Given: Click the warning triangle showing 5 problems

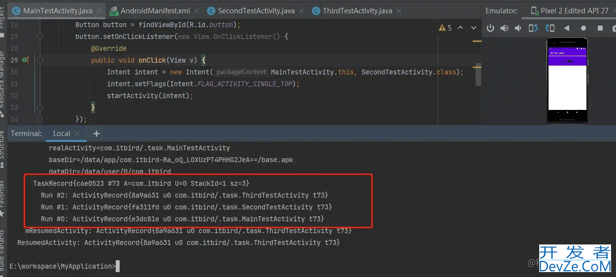Looking at the screenshot, I should [445, 28].
